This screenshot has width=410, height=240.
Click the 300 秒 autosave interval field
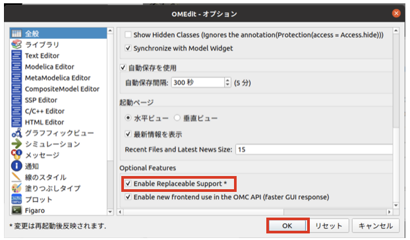click(198, 82)
